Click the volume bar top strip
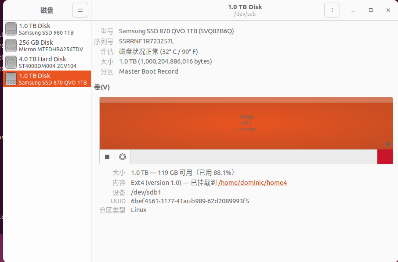 pos(246,100)
